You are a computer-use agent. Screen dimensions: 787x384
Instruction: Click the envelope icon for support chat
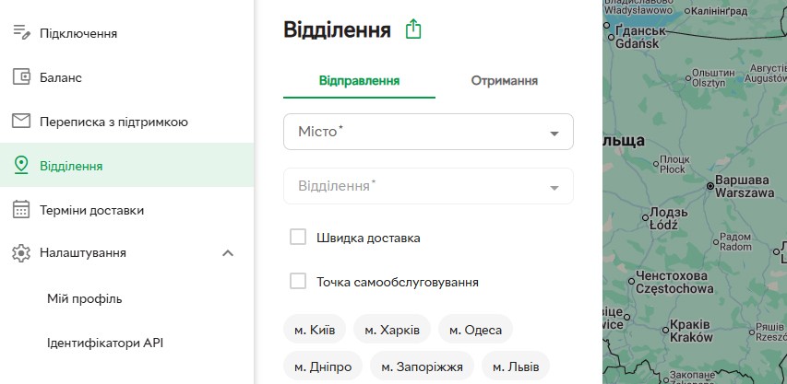(21, 122)
